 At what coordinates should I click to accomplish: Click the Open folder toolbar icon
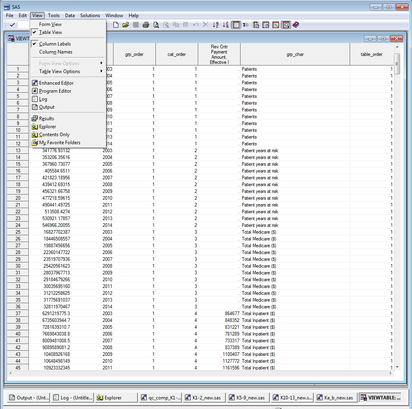tap(126, 25)
